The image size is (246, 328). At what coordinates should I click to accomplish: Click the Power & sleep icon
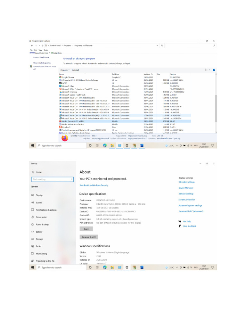[x=32, y=225]
